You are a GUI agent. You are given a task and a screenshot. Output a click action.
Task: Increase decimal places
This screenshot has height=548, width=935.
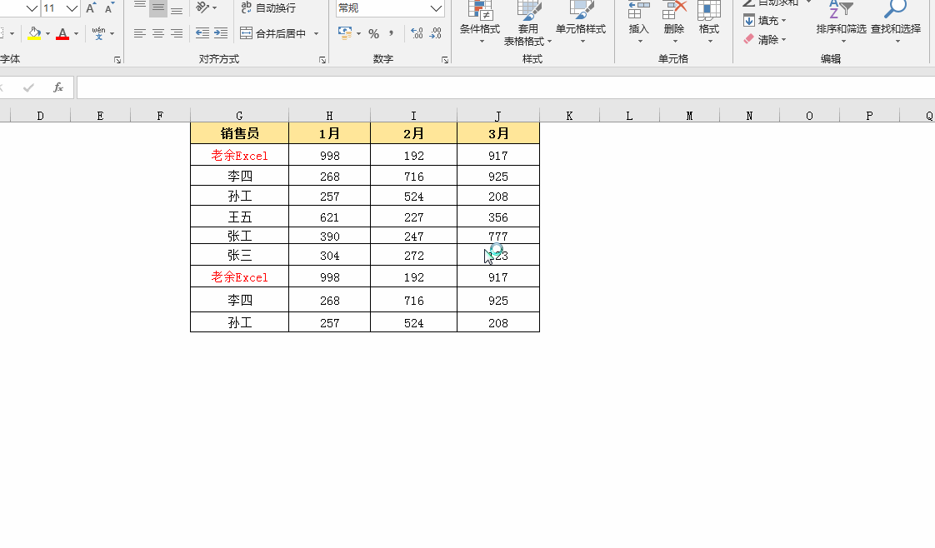(417, 33)
